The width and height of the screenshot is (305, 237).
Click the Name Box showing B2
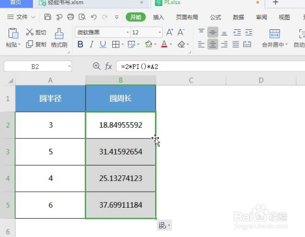38,67
